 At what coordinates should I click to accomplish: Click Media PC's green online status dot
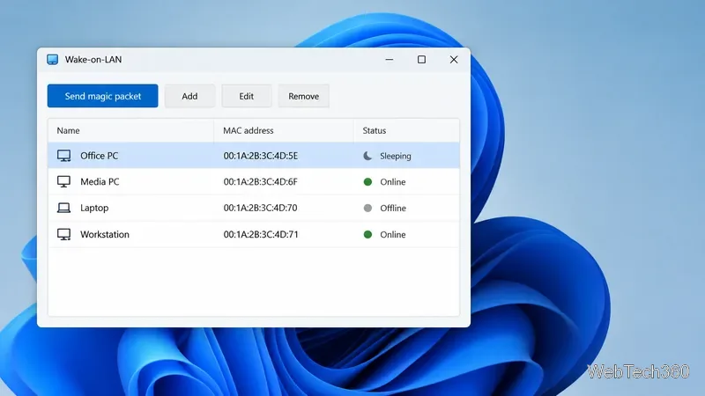click(367, 182)
